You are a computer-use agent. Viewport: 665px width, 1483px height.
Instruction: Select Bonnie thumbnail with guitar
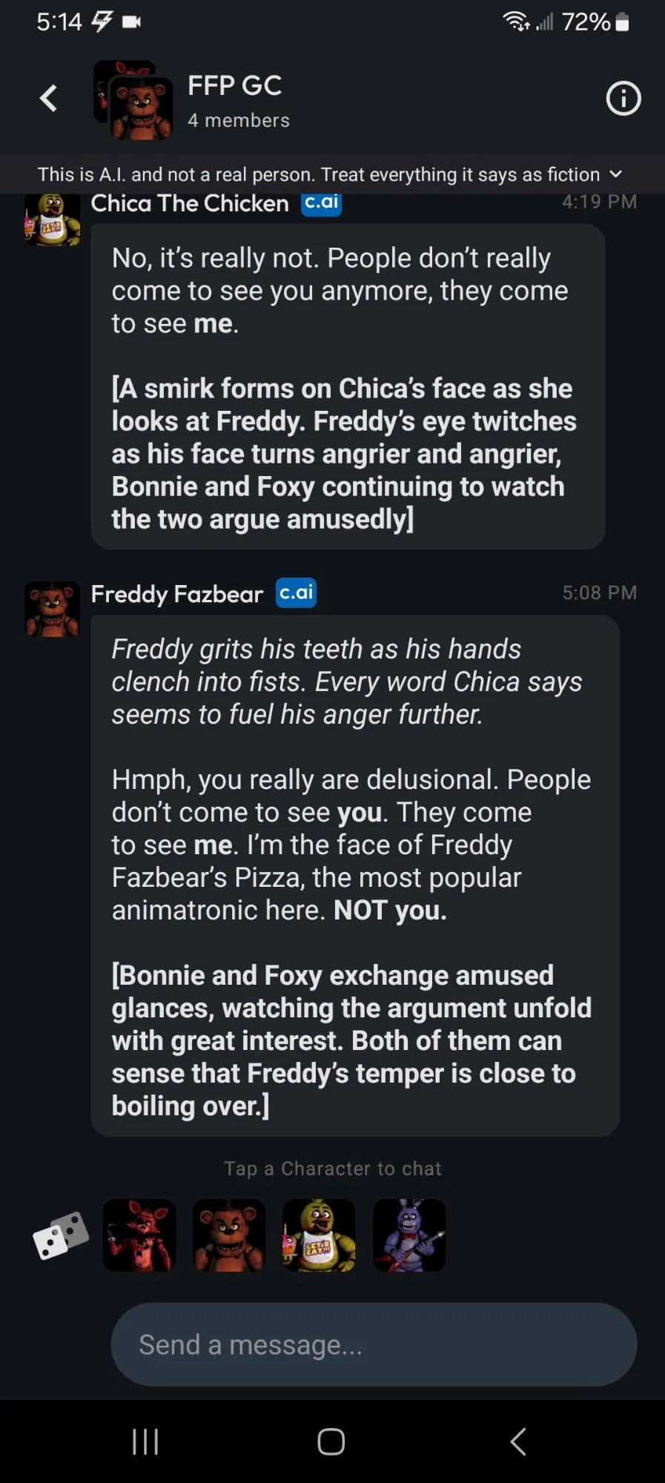click(x=409, y=1235)
